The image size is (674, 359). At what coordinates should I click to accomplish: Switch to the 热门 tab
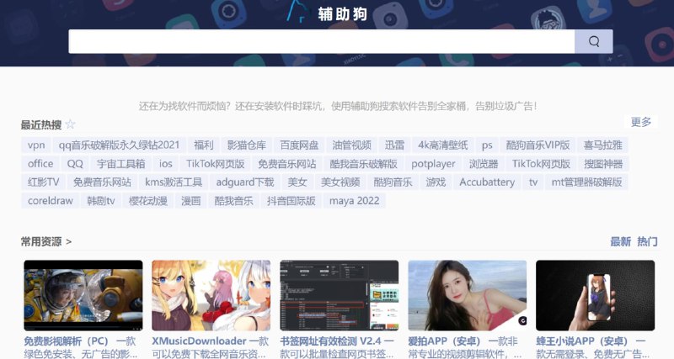coord(647,241)
